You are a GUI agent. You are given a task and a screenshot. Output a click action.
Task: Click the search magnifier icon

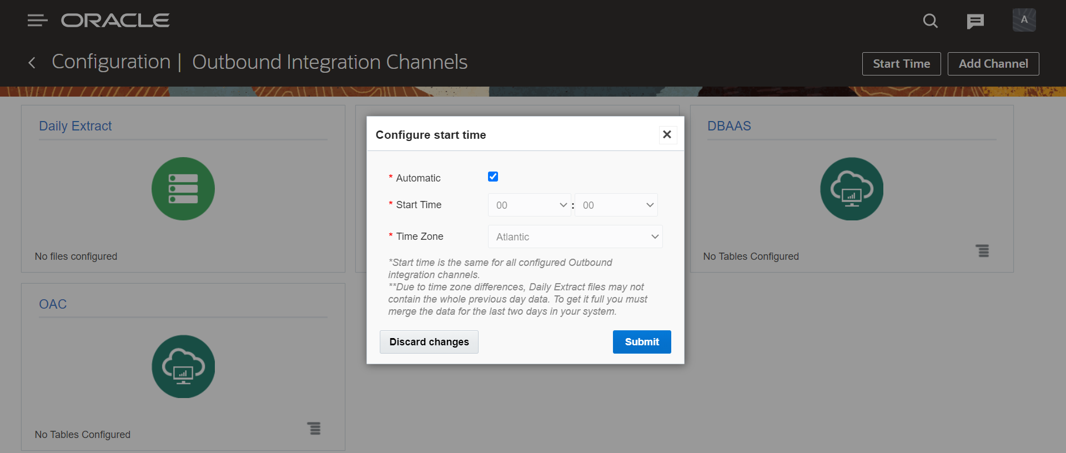(x=931, y=21)
